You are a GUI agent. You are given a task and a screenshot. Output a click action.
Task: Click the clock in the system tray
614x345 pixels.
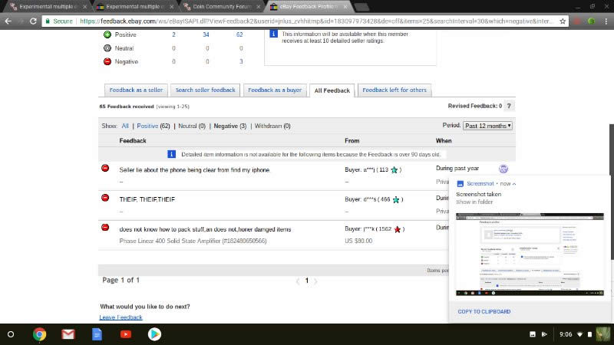pos(566,334)
